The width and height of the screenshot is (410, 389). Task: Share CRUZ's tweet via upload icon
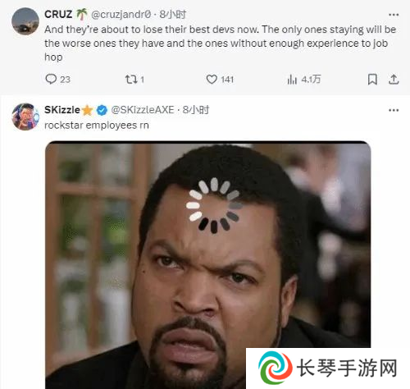click(x=394, y=80)
